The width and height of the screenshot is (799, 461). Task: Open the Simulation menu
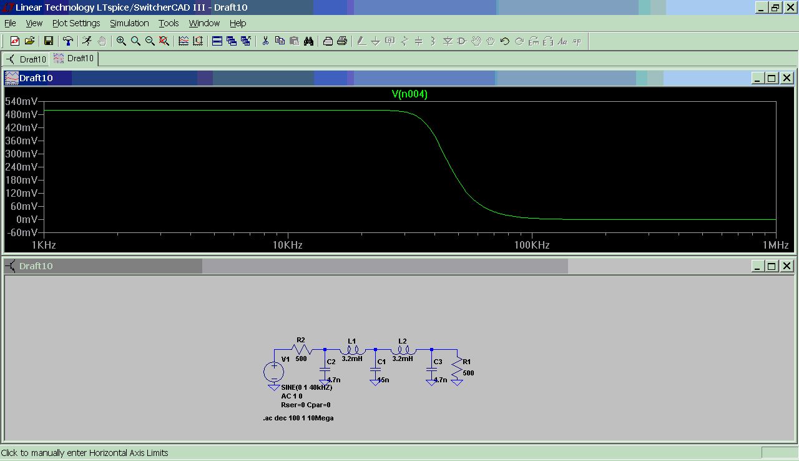(x=129, y=23)
